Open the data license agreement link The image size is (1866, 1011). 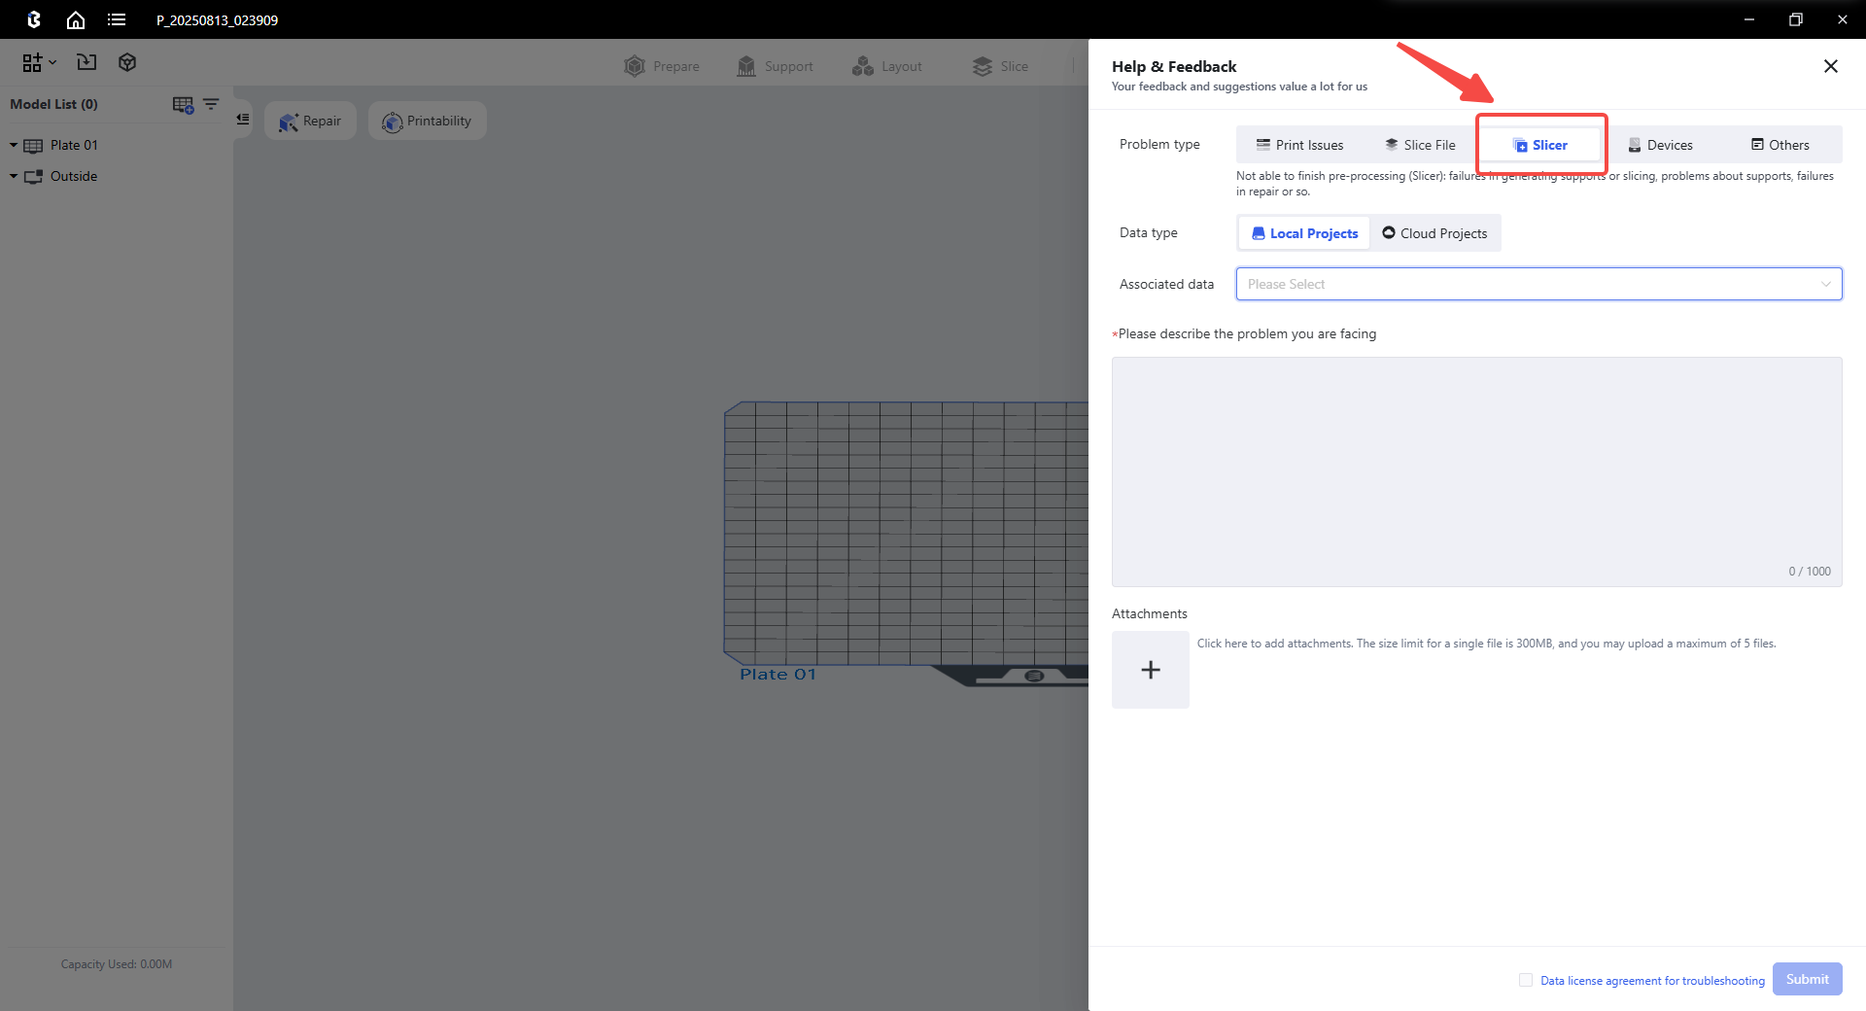tap(1652, 981)
